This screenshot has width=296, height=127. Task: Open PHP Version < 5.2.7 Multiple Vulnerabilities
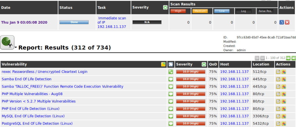[x=39, y=101]
